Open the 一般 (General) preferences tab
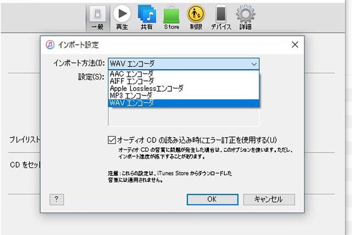Viewport: 352px width, 235px height. tap(97, 18)
